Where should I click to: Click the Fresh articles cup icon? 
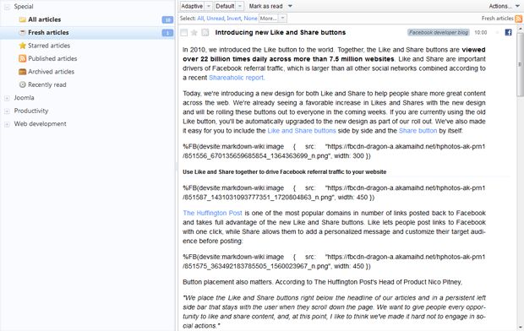tap(22, 32)
